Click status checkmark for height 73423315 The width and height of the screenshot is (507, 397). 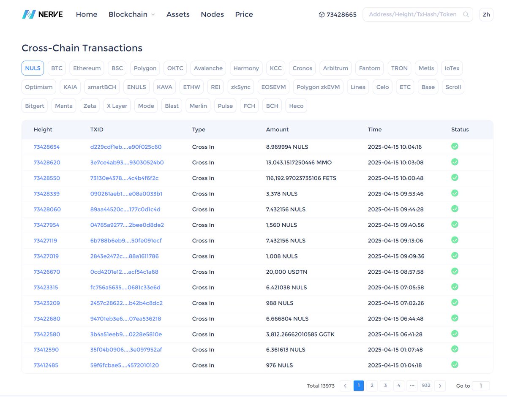tap(455, 287)
